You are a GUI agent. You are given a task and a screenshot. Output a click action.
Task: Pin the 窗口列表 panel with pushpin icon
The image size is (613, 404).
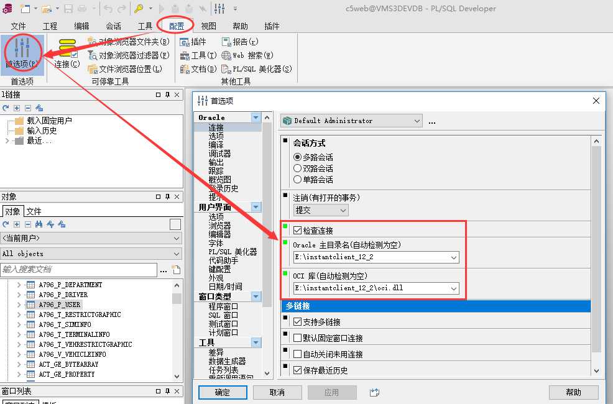pyautogui.click(x=167, y=391)
